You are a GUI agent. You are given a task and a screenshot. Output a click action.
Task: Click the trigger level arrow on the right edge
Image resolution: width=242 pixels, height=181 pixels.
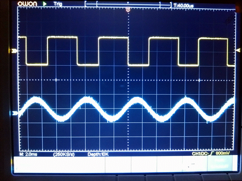(238, 51)
